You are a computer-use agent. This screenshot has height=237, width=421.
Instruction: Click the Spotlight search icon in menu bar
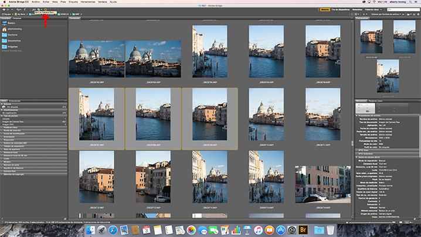coord(410,2)
